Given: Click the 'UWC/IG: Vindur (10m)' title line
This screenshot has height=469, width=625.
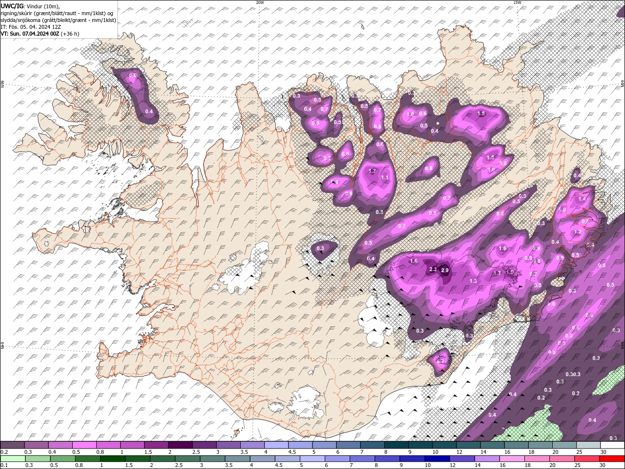Looking at the screenshot, I should 30,6.
